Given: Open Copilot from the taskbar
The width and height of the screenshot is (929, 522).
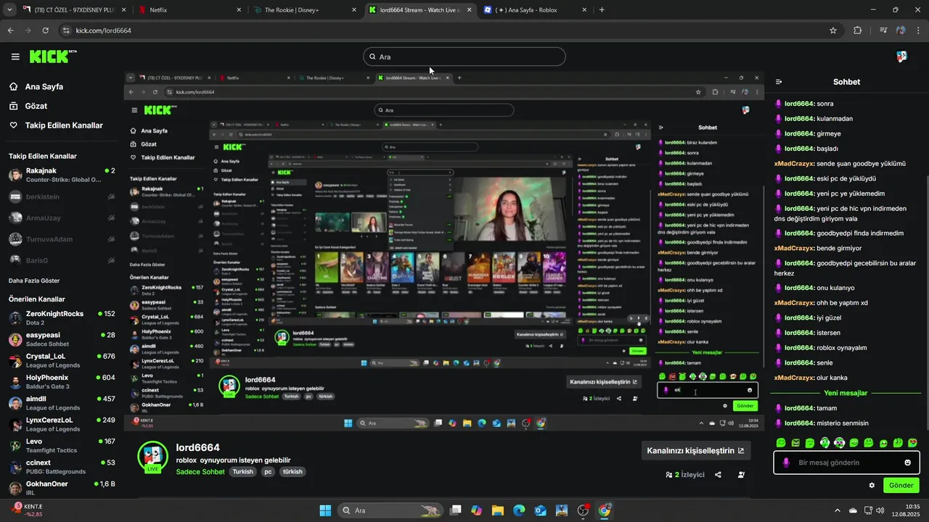Looking at the screenshot, I should pyautogui.click(x=476, y=510).
